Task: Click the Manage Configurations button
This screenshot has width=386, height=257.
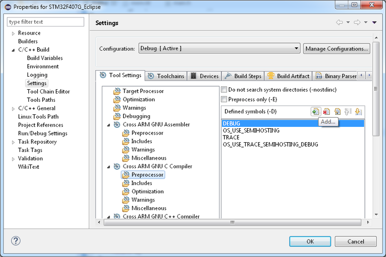Action: [x=337, y=49]
